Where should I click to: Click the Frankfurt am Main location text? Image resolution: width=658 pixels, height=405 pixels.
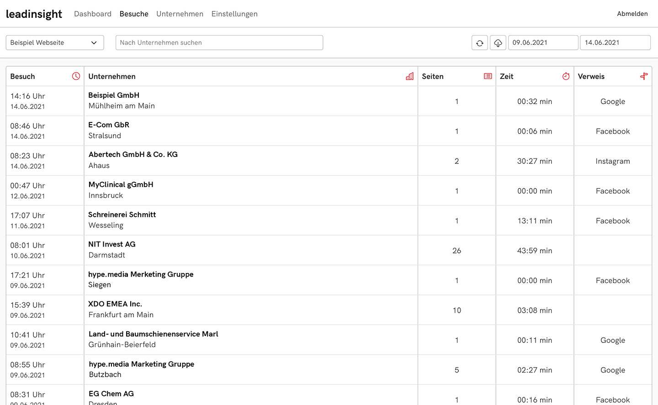click(x=121, y=315)
